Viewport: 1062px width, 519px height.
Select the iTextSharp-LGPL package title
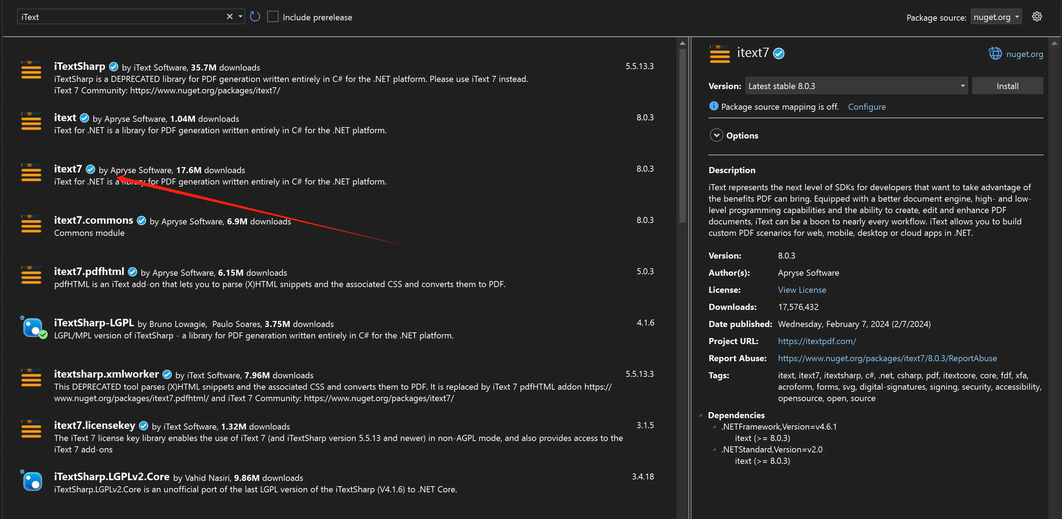pos(94,323)
